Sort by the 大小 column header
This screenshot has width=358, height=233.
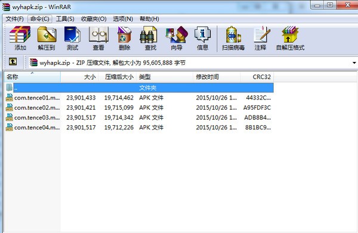(x=79, y=77)
